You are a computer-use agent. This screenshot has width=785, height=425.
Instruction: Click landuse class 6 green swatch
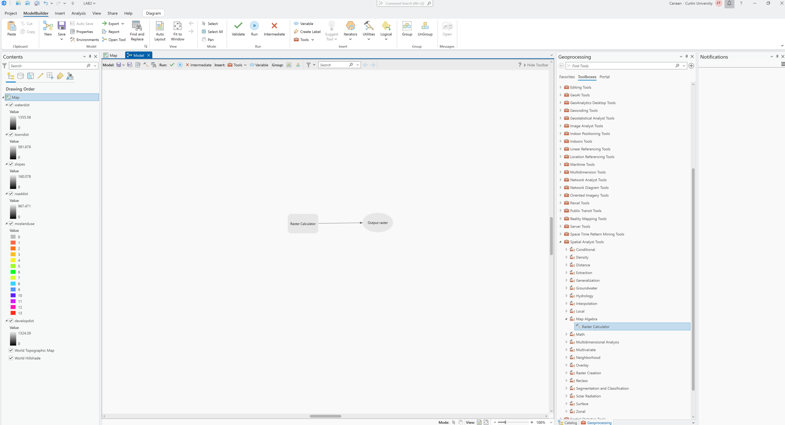13,272
